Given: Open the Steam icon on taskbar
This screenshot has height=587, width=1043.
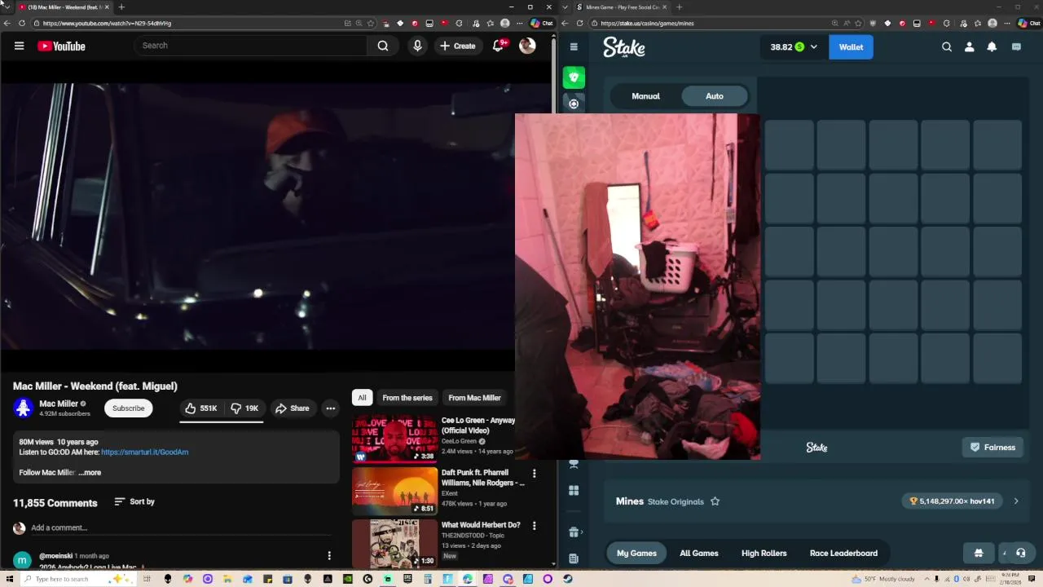Looking at the screenshot, I should 567,579.
